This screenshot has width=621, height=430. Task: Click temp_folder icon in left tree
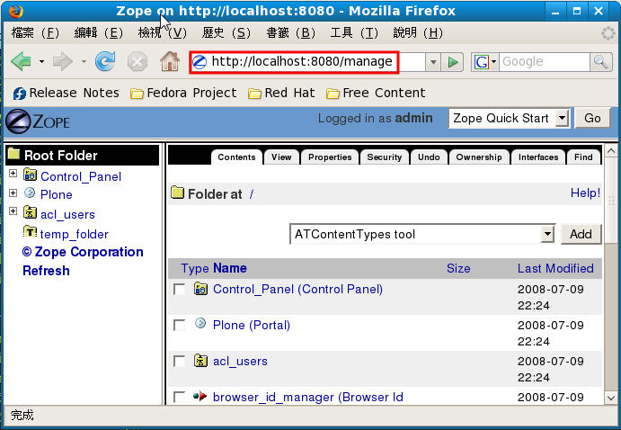pos(30,231)
